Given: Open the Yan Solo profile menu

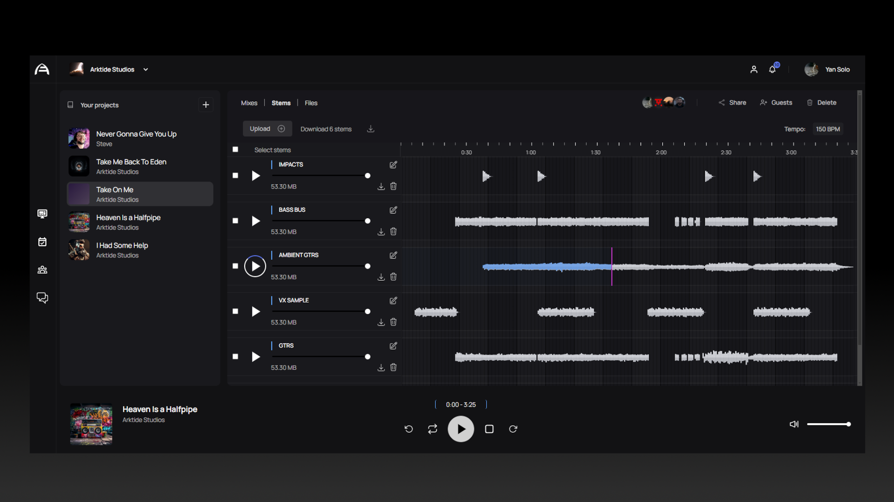Looking at the screenshot, I should click(x=827, y=69).
